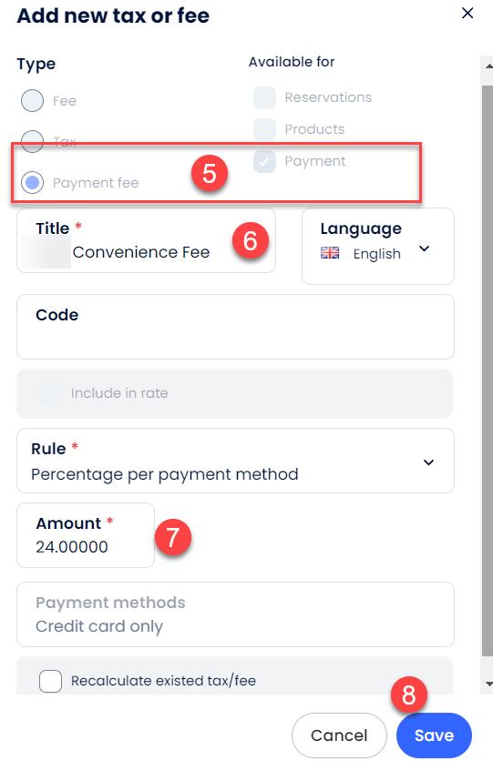Select the Tax type radio button
Screen dimensions: 493x761
point(33,141)
